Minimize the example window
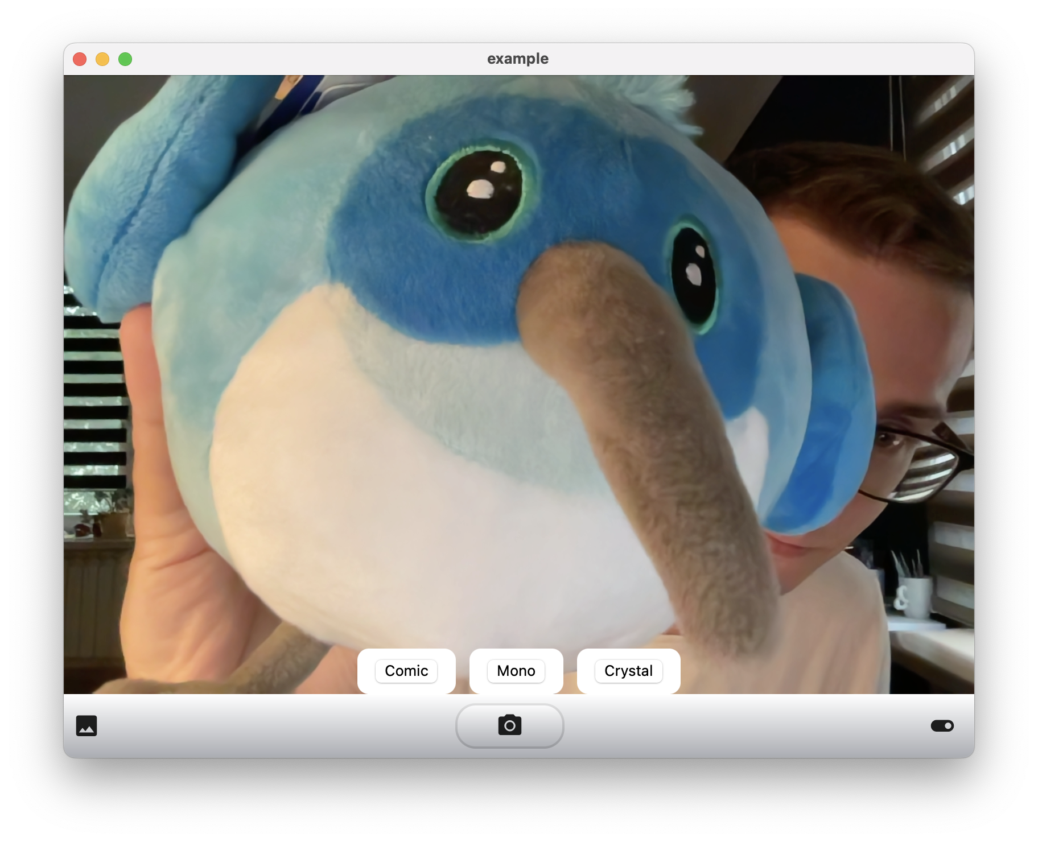Screen dimensions: 1038x842 click(102, 59)
